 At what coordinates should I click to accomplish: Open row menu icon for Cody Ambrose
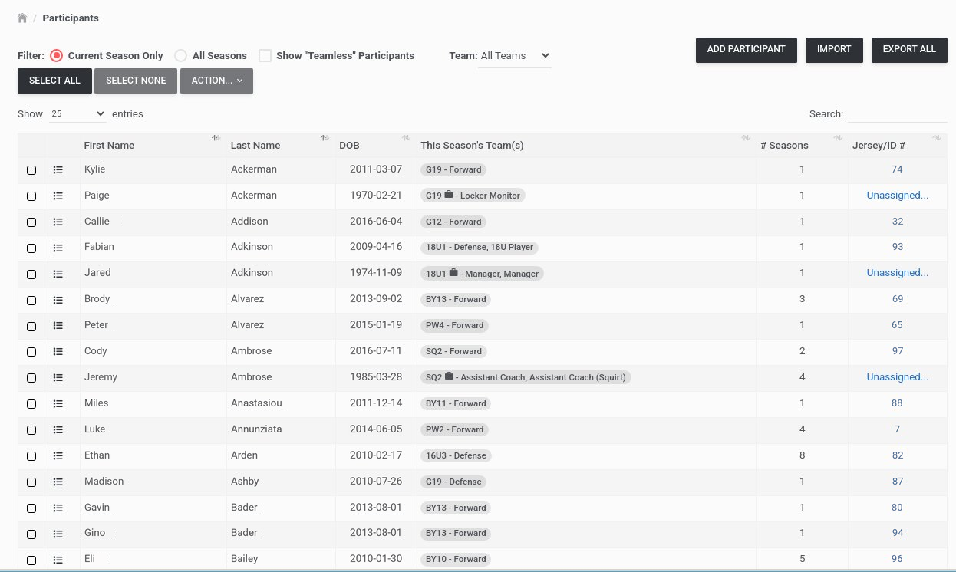[x=58, y=351]
